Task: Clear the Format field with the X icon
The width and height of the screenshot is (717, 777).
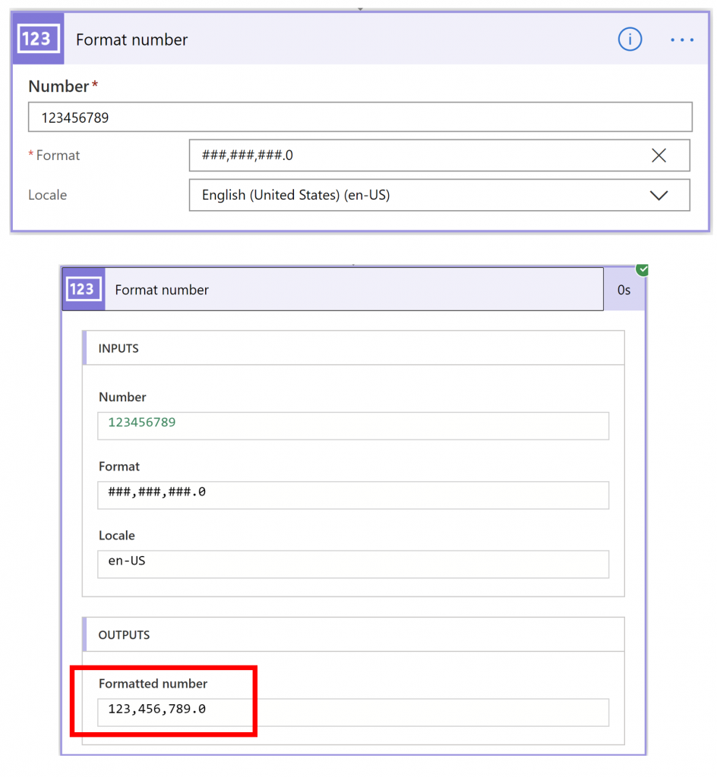Action: point(659,156)
